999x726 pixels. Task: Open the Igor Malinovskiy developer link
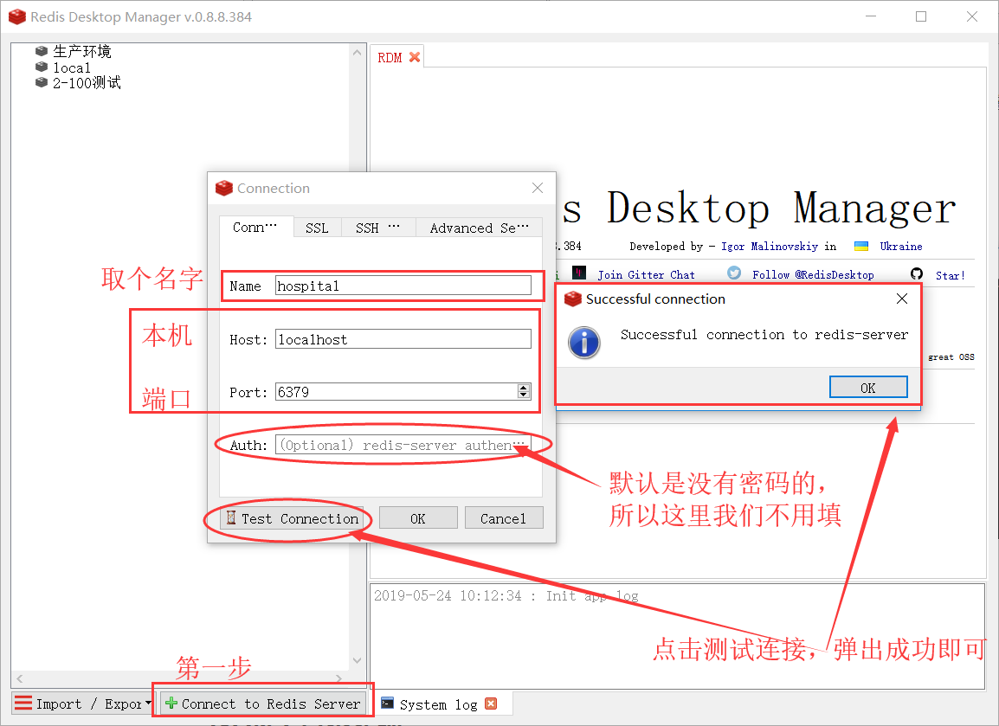pos(770,247)
